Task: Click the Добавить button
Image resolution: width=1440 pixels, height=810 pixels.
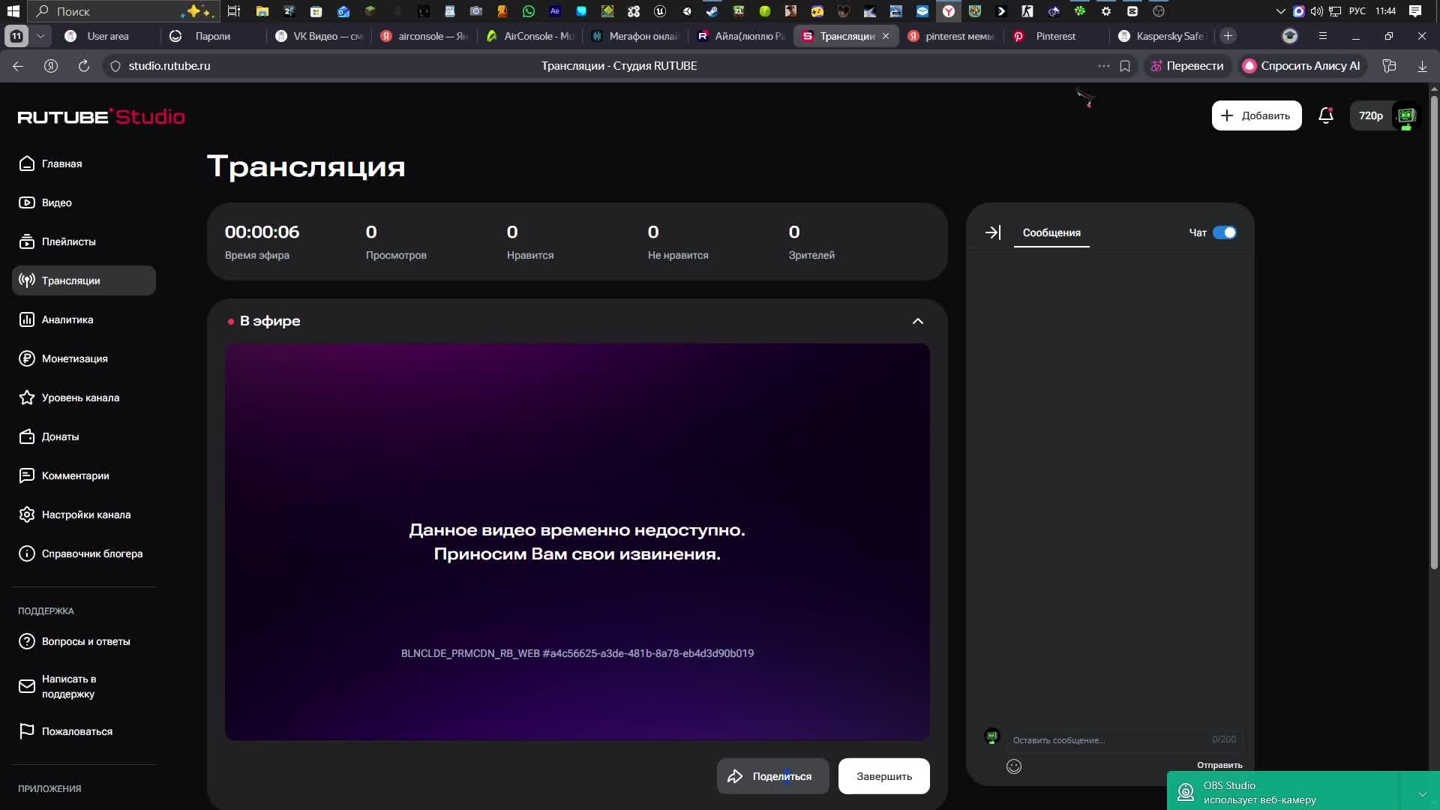Action: [x=1256, y=115]
